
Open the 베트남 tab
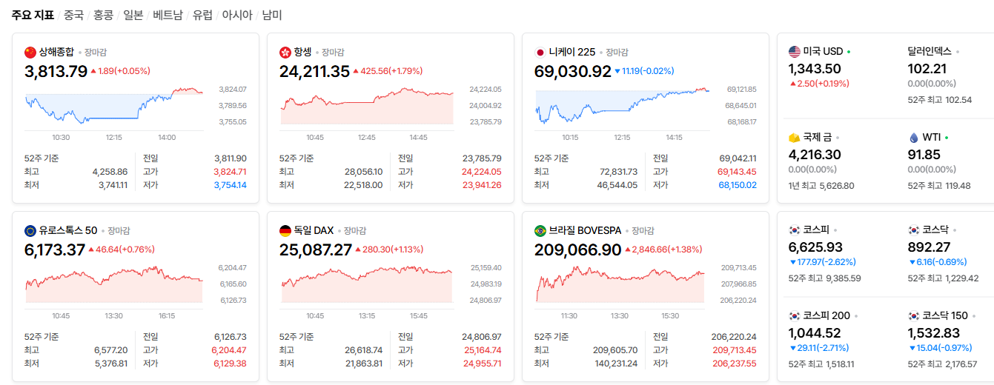point(168,15)
